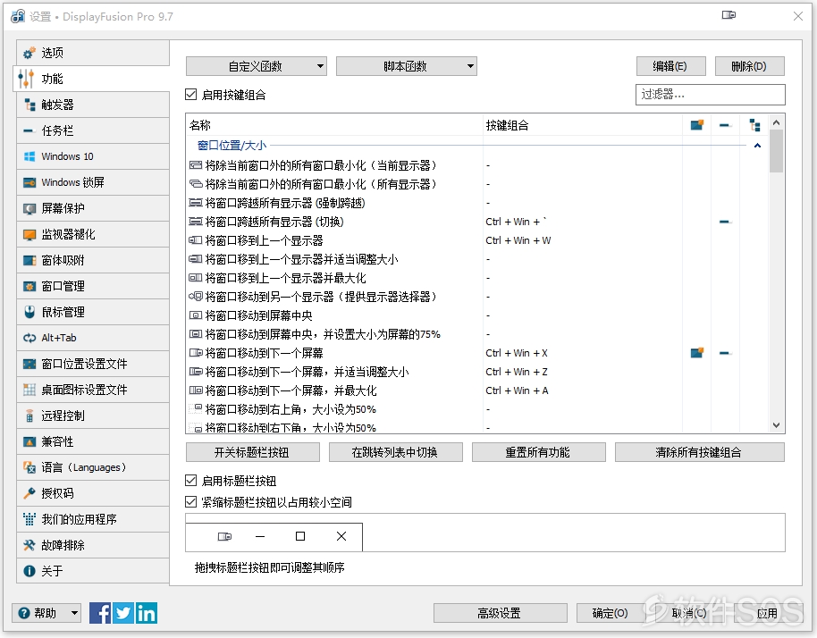Click the tools icon beside 故障排除
The image size is (817, 638).
coord(29,545)
